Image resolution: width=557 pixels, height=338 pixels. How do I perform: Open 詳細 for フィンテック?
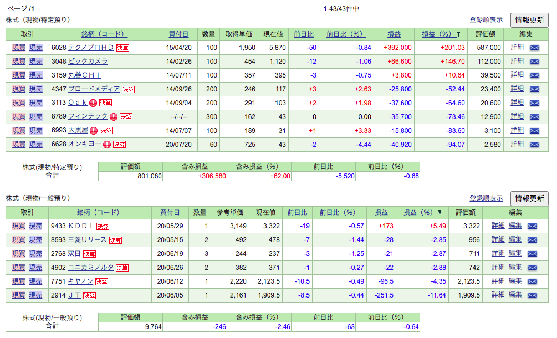(x=516, y=117)
